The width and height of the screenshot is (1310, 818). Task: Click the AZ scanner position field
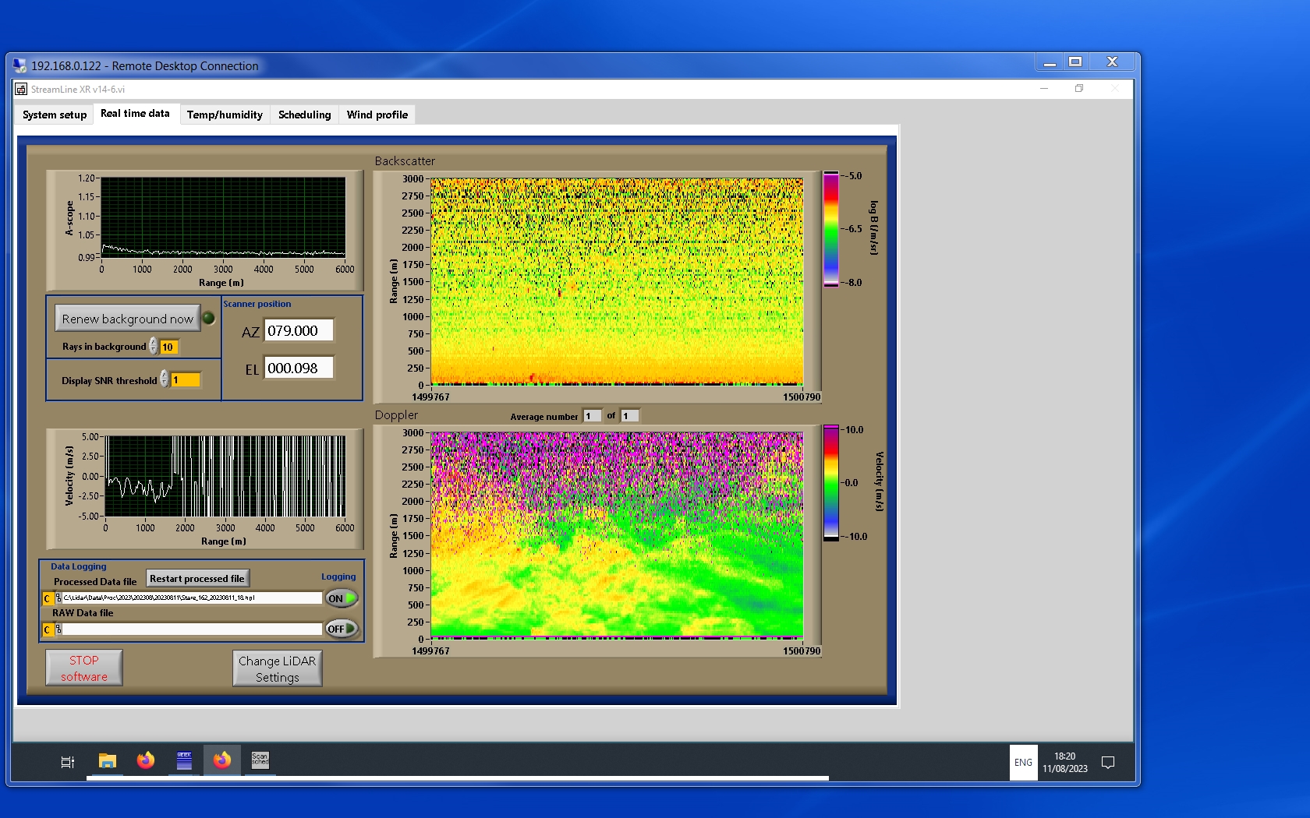[299, 330]
